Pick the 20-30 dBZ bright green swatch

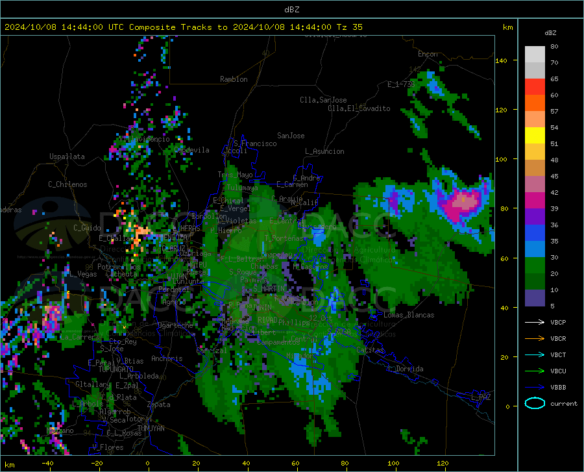[535, 266]
